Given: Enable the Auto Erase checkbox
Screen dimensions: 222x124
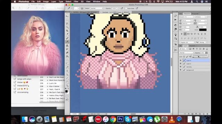Looking at the screenshot, I should pos(126,8).
